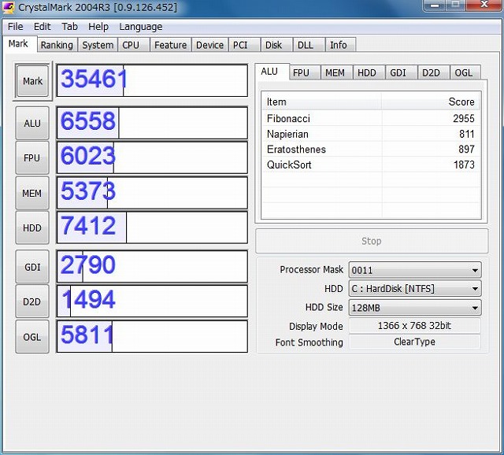
Task: Run the OGL benchmark button
Action: 32,337
